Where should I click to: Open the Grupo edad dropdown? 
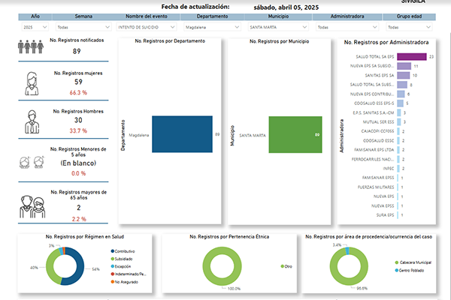coord(409,27)
